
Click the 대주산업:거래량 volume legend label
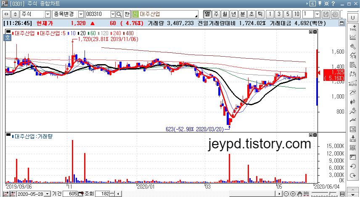(x=32, y=137)
